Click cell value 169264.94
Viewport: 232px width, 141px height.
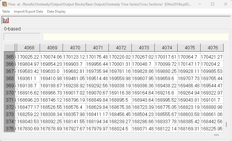pyautogui.click(x=189, y=93)
